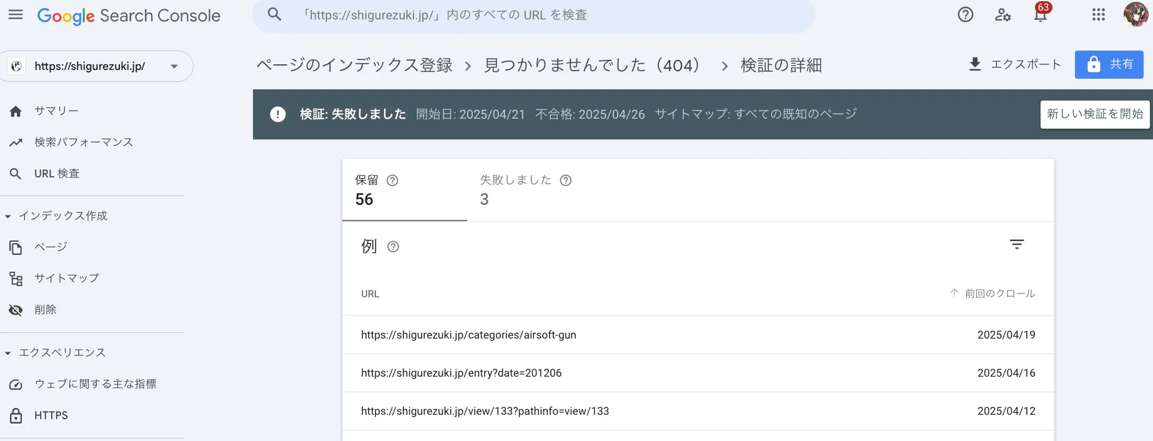Open the property selector dropdown shigurezuki.jp

coord(97,66)
